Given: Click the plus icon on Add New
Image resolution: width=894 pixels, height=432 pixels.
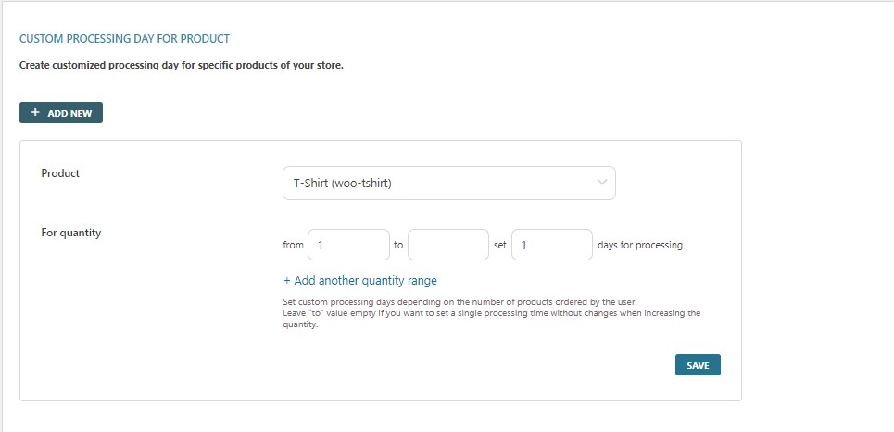Looking at the screenshot, I should click(35, 113).
